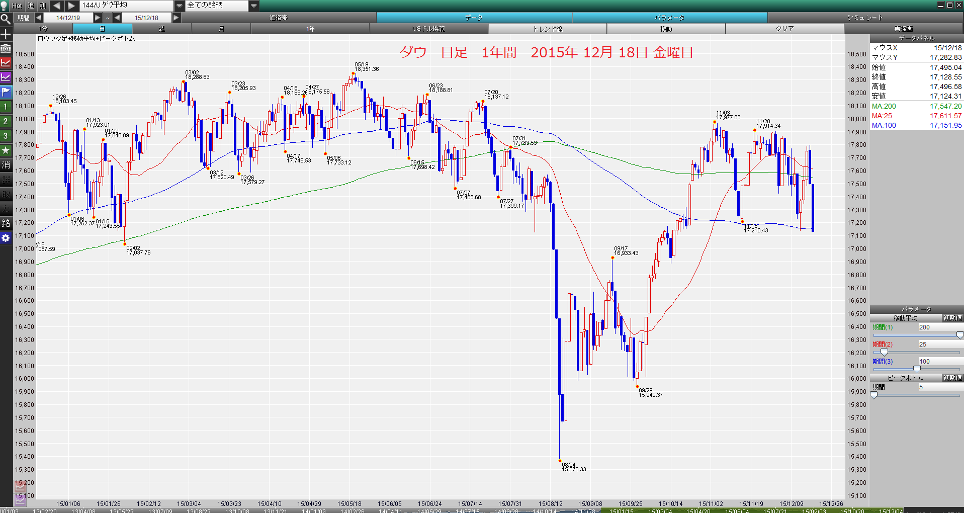Go to next symbol with right arrow

[71, 6]
